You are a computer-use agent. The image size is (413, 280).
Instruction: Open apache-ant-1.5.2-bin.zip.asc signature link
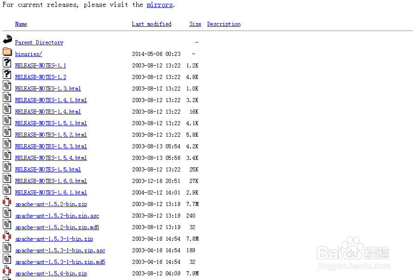pyautogui.click(x=57, y=216)
